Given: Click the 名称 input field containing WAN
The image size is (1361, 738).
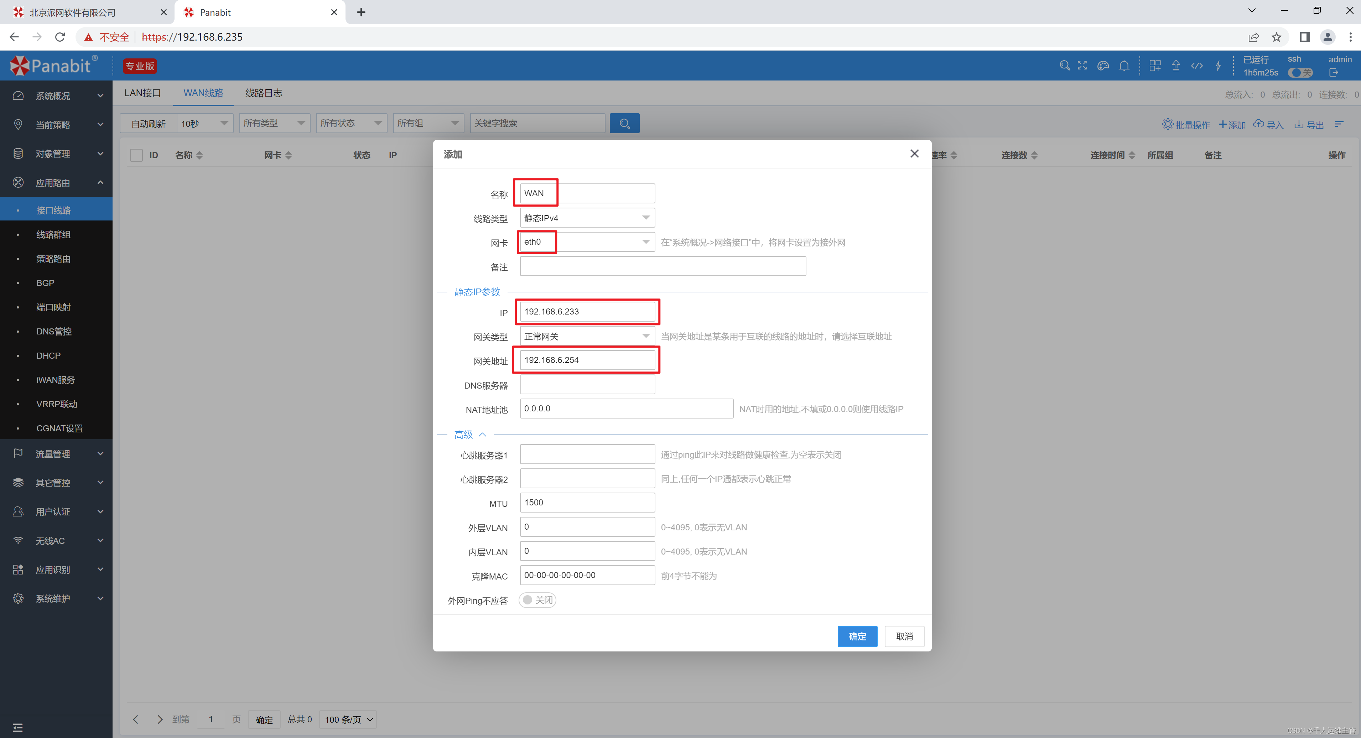Looking at the screenshot, I should [x=587, y=193].
